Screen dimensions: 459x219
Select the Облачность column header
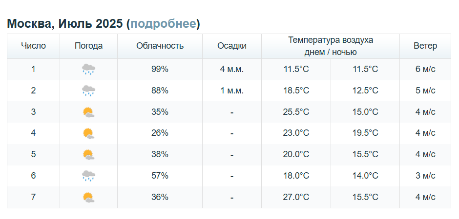(x=160, y=46)
